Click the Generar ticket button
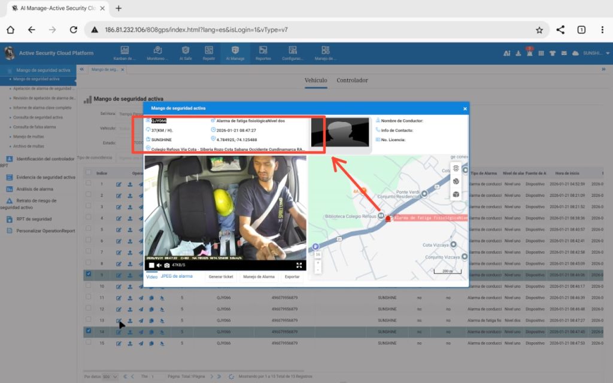613x383 pixels. point(220,277)
